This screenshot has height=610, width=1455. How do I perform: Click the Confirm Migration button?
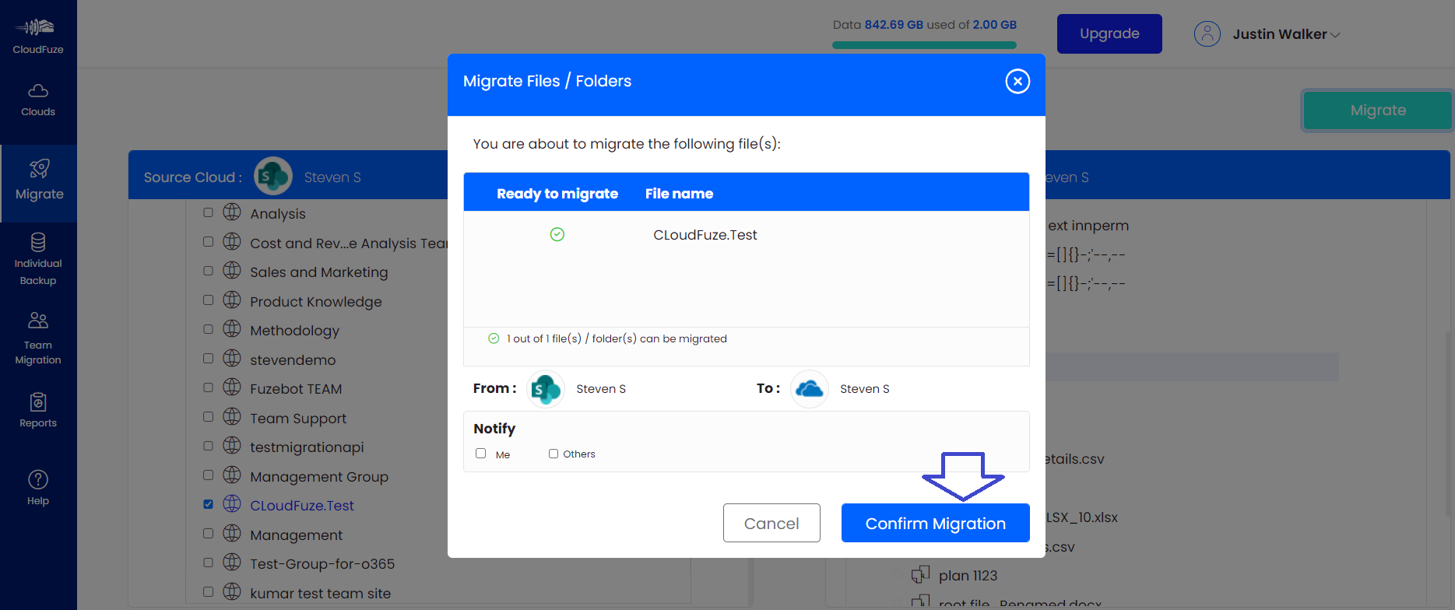tap(935, 523)
